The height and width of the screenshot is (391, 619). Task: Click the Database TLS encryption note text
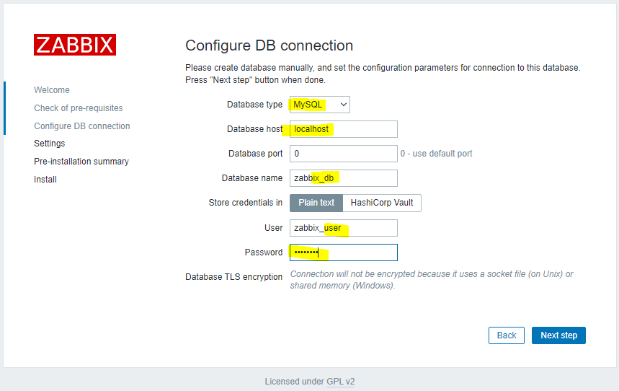tap(432, 280)
